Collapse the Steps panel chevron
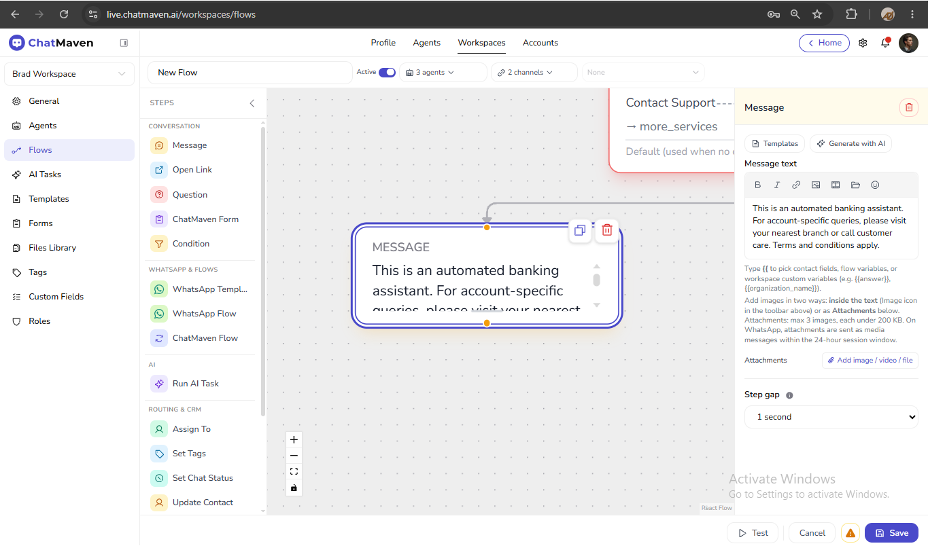The height and width of the screenshot is (548, 928). point(252,103)
